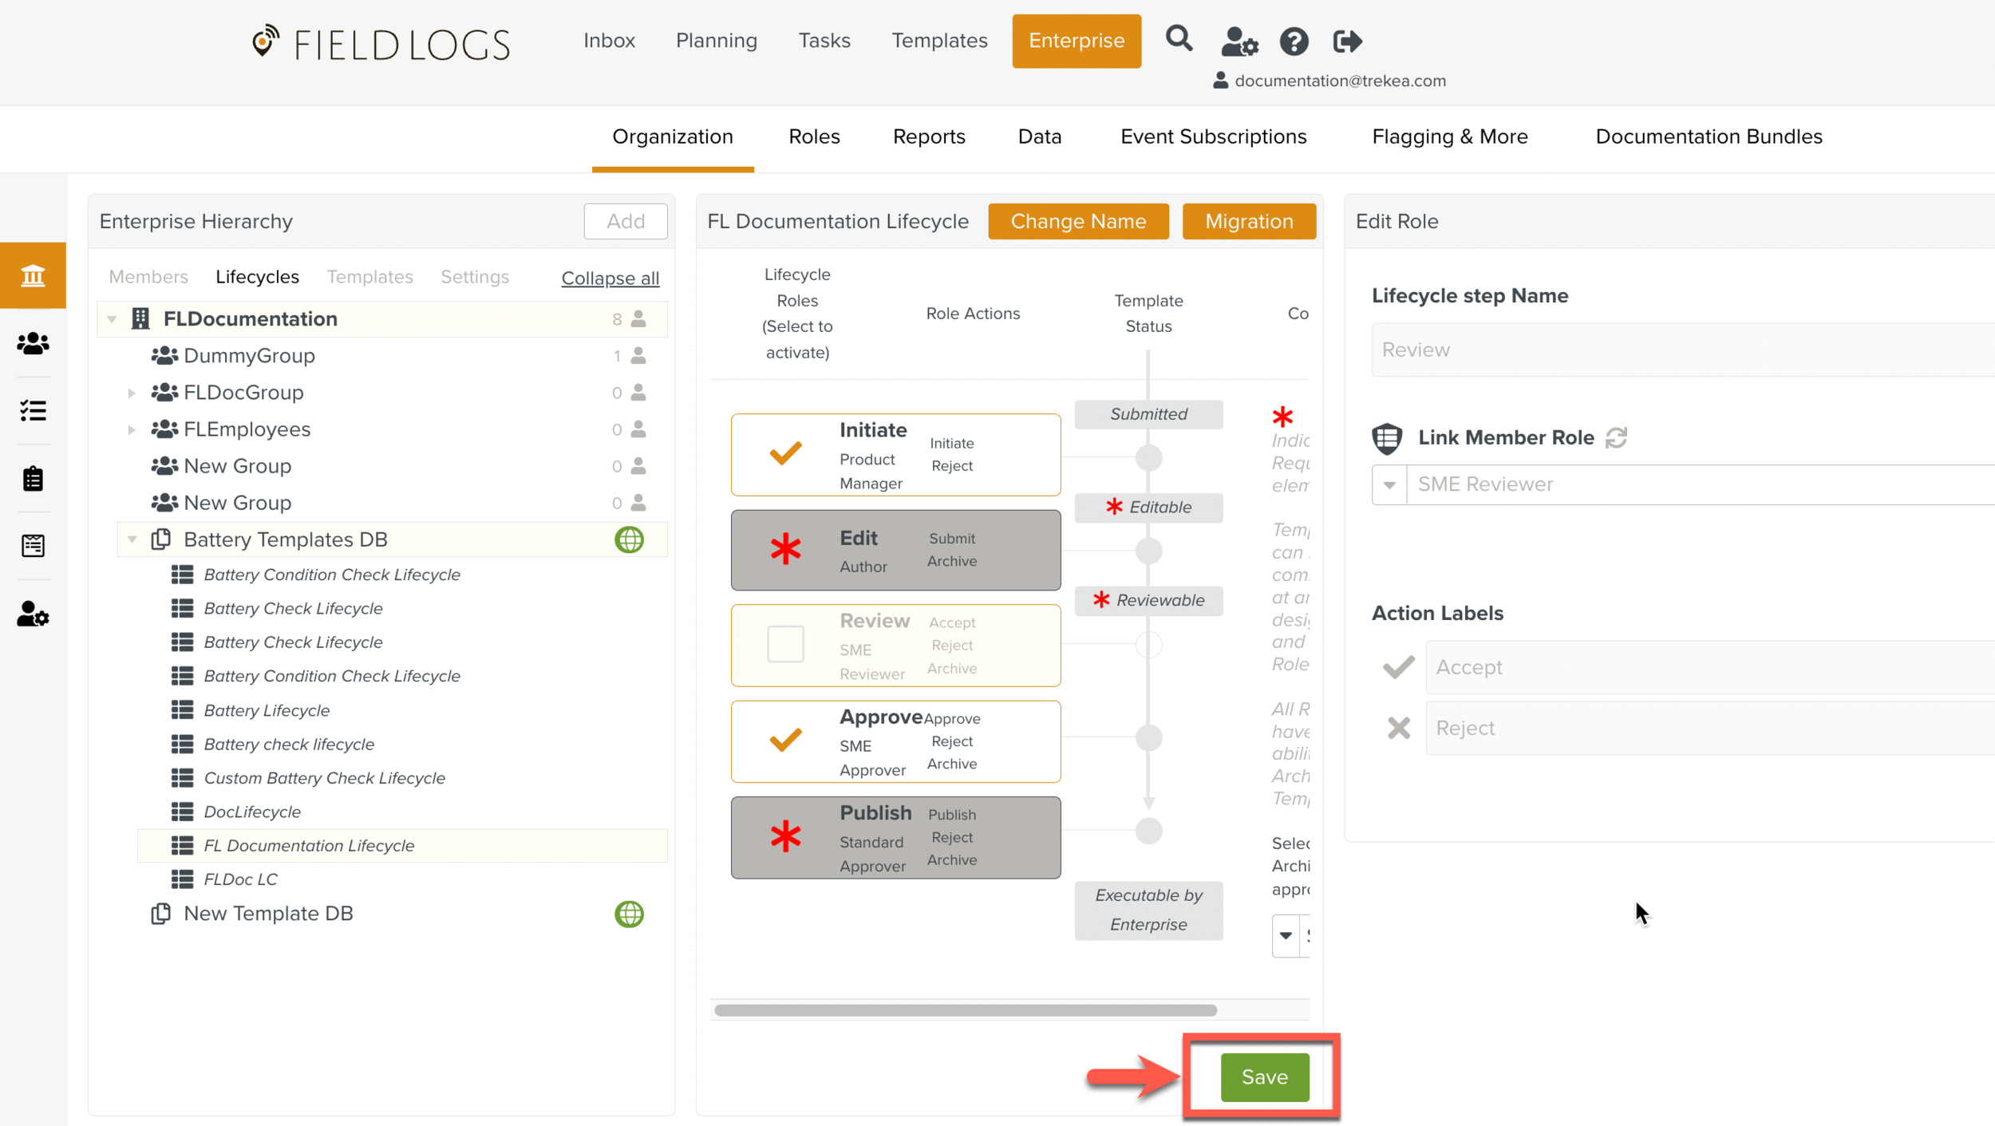The height and width of the screenshot is (1126, 1995).
Task: Open the Templates sub-tab in hierarchy
Action: click(369, 277)
